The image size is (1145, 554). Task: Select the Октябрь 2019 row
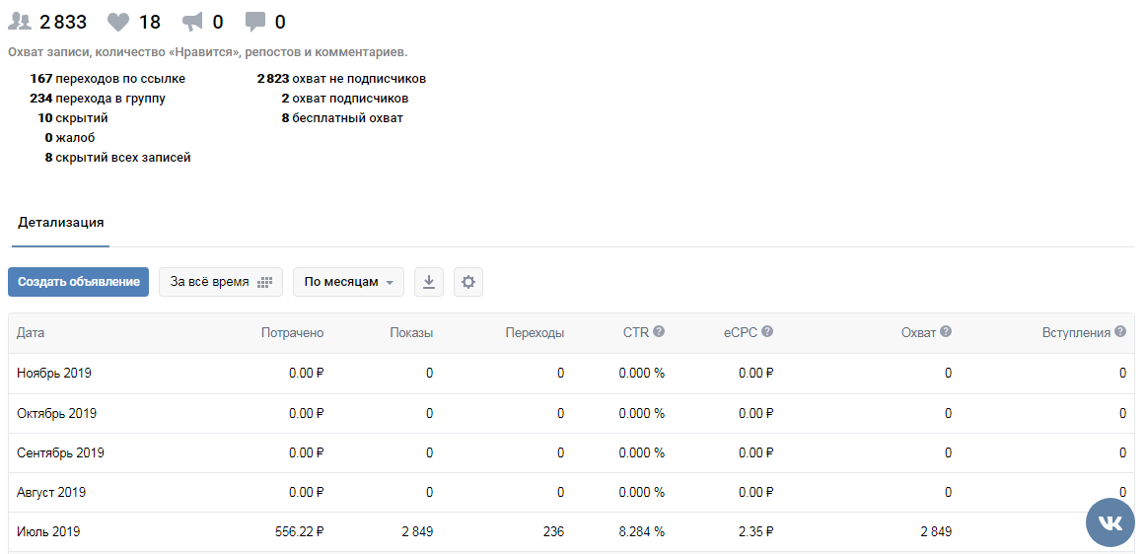coord(571,414)
